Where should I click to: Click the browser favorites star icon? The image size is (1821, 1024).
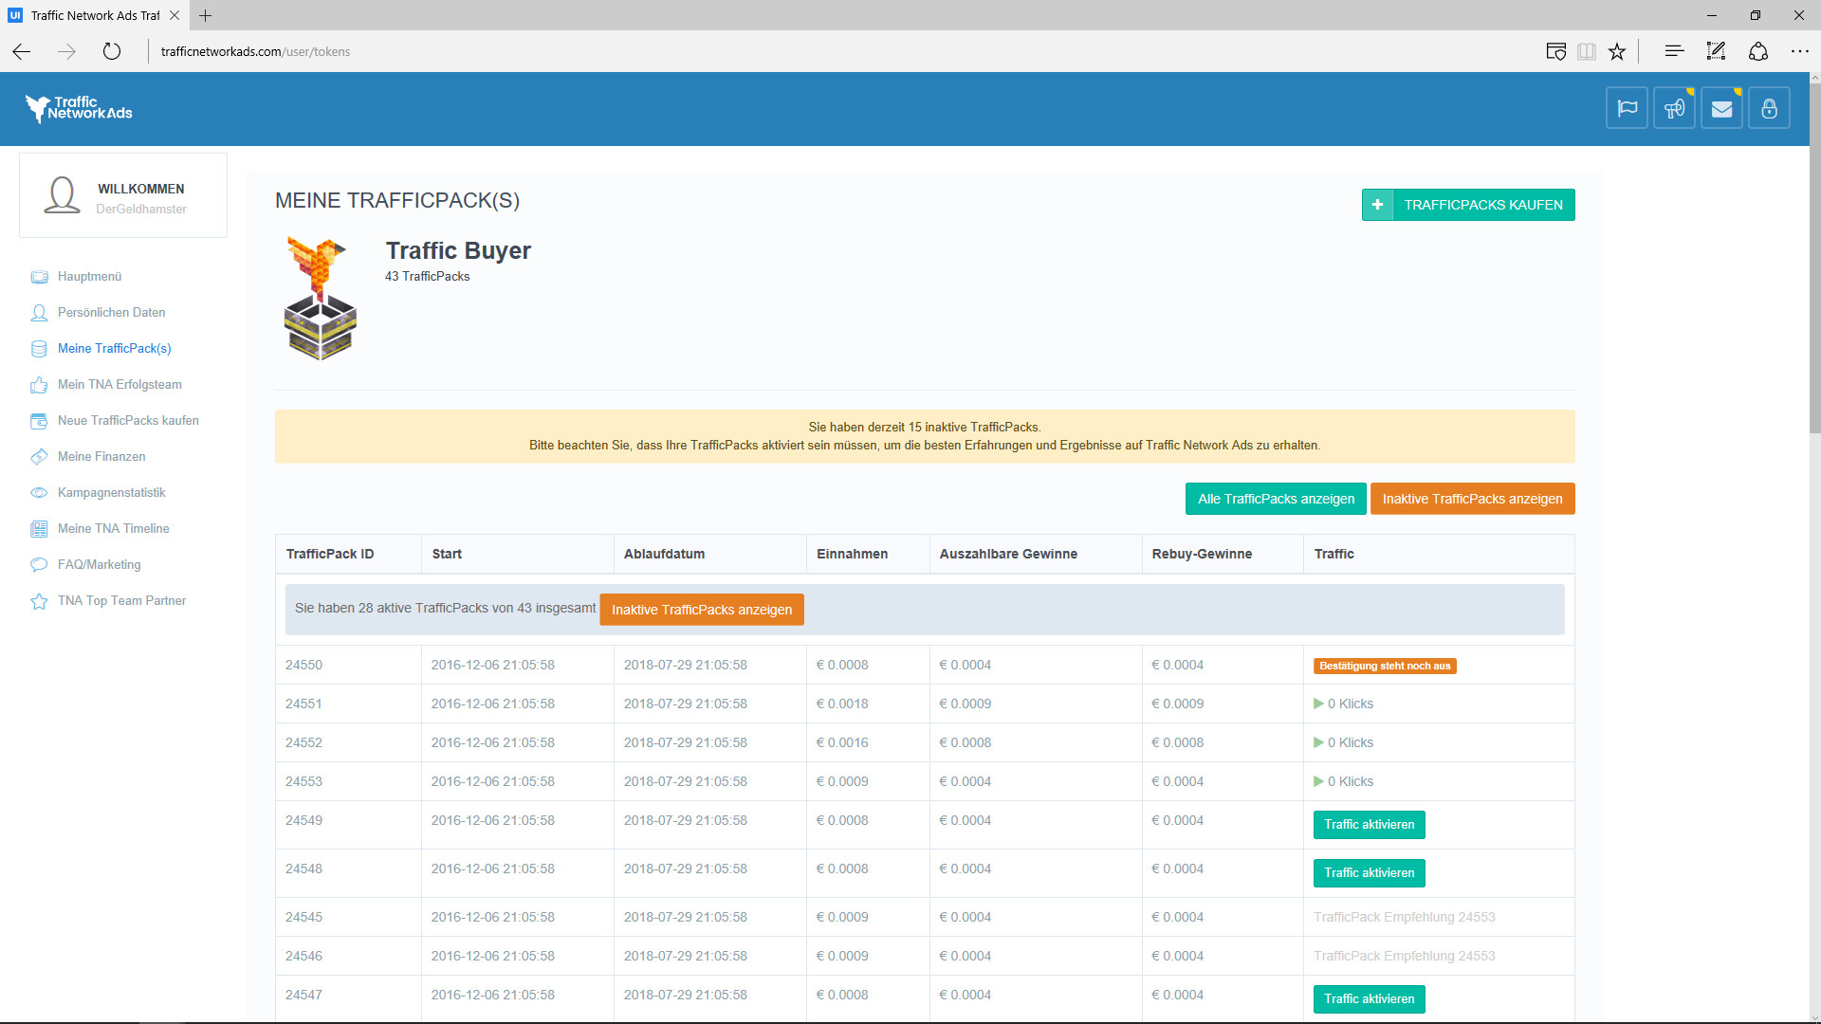coord(1617,51)
